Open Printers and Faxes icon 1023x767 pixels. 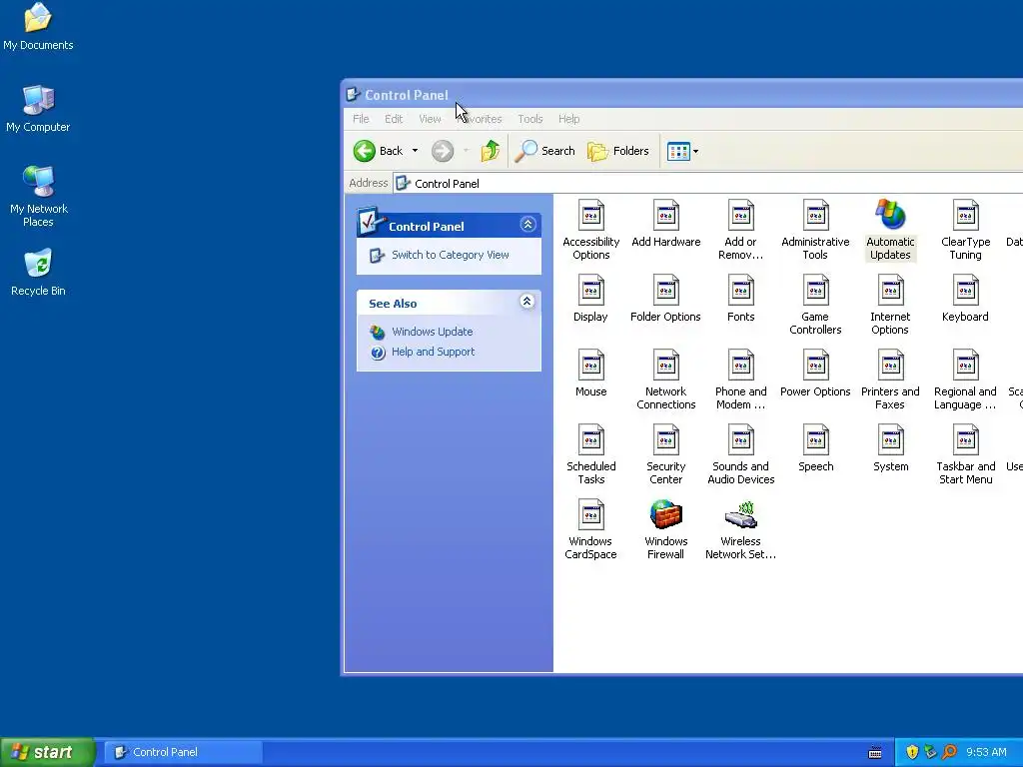890,380
